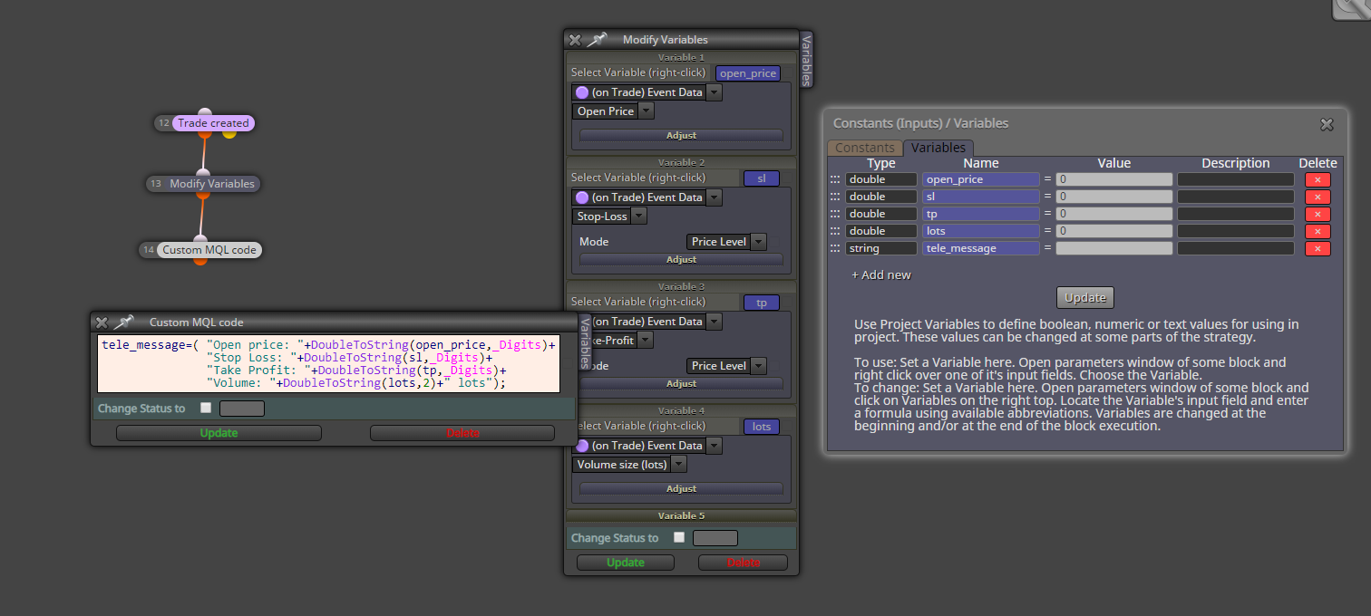Open the Open Price dropdown

pos(646,111)
